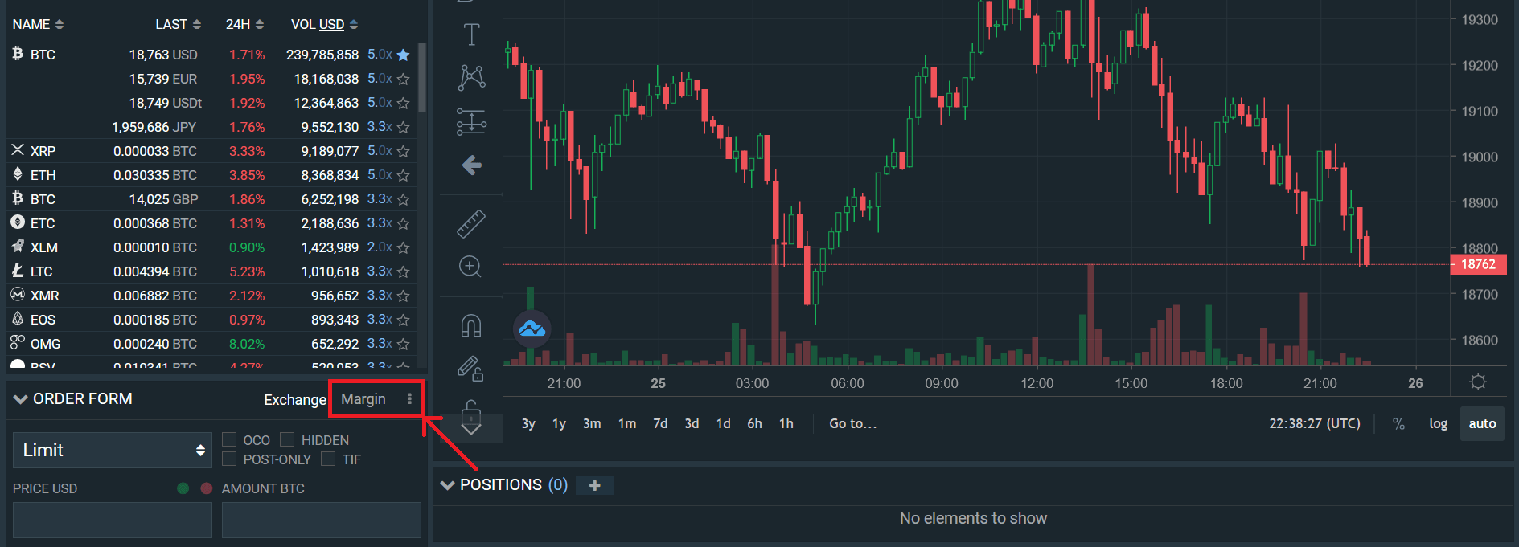Click the green dot next to PRICE USD
1519x547 pixels.
point(183,488)
